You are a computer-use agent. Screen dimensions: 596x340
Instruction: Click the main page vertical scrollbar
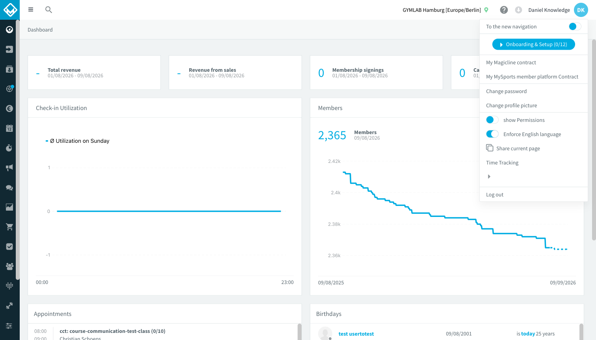[x=594, y=140]
